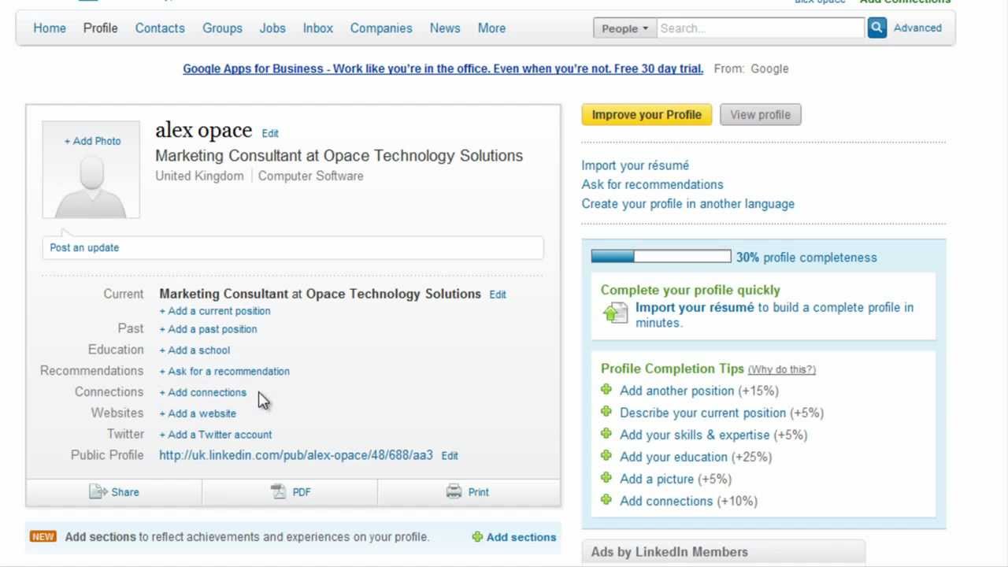Click plus icon beside Add a picture

coord(606,477)
